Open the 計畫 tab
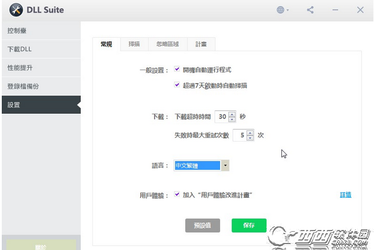Image resolution: width=374 pixels, height=250 pixels. 201,44
